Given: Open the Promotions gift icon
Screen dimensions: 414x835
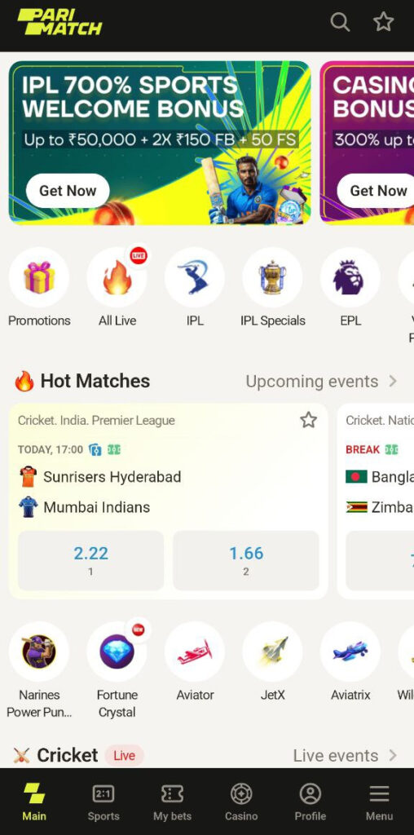Looking at the screenshot, I should (39, 277).
